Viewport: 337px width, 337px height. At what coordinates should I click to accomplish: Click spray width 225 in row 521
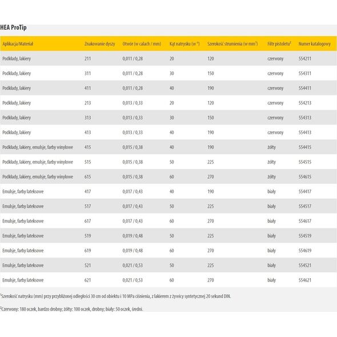tap(211, 265)
